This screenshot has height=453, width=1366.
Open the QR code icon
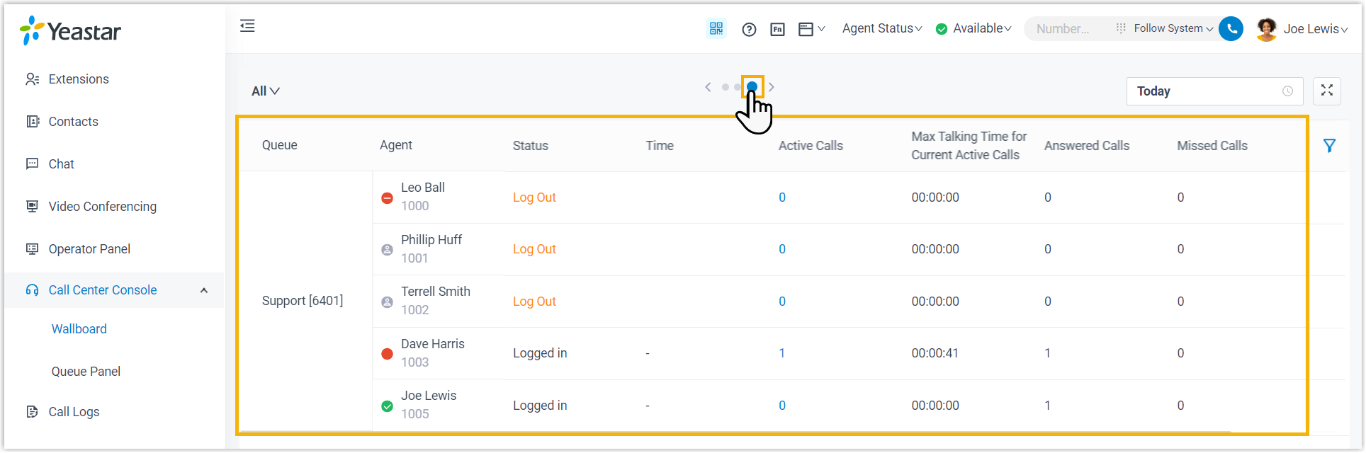pyautogui.click(x=716, y=28)
